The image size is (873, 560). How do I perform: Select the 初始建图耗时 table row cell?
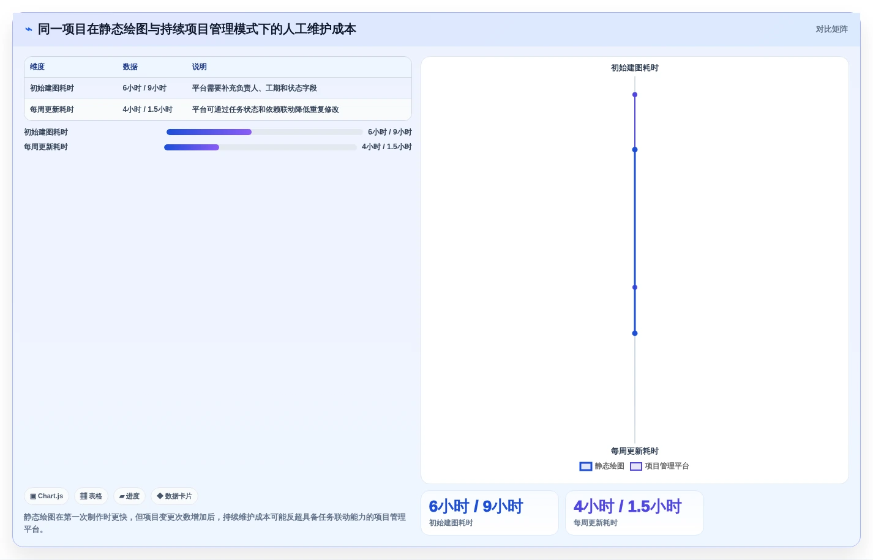click(x=52, y=89)
